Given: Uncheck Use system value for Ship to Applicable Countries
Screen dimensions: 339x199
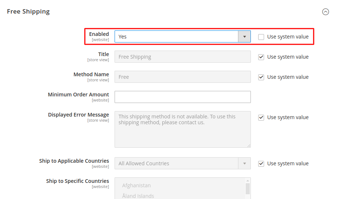Looking at the screenshot, I should coord(261,163).
